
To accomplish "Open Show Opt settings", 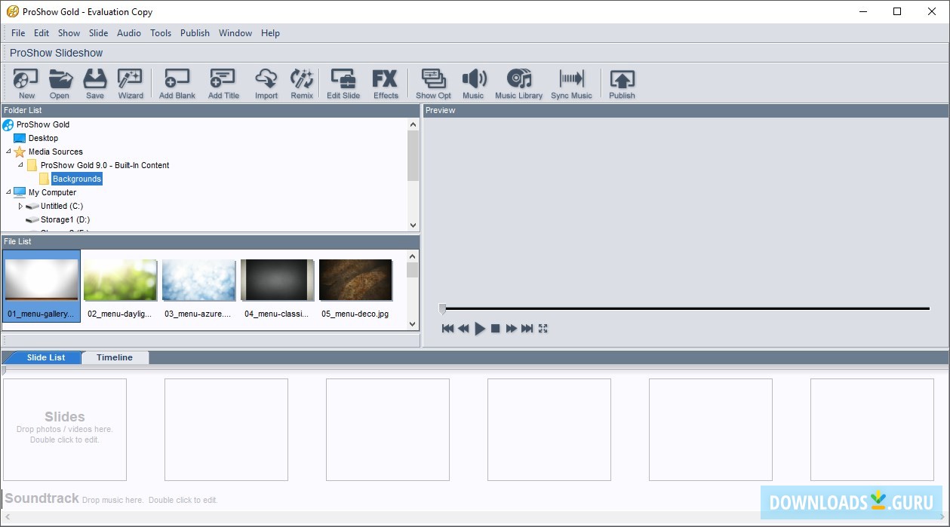I will (433, 83).
